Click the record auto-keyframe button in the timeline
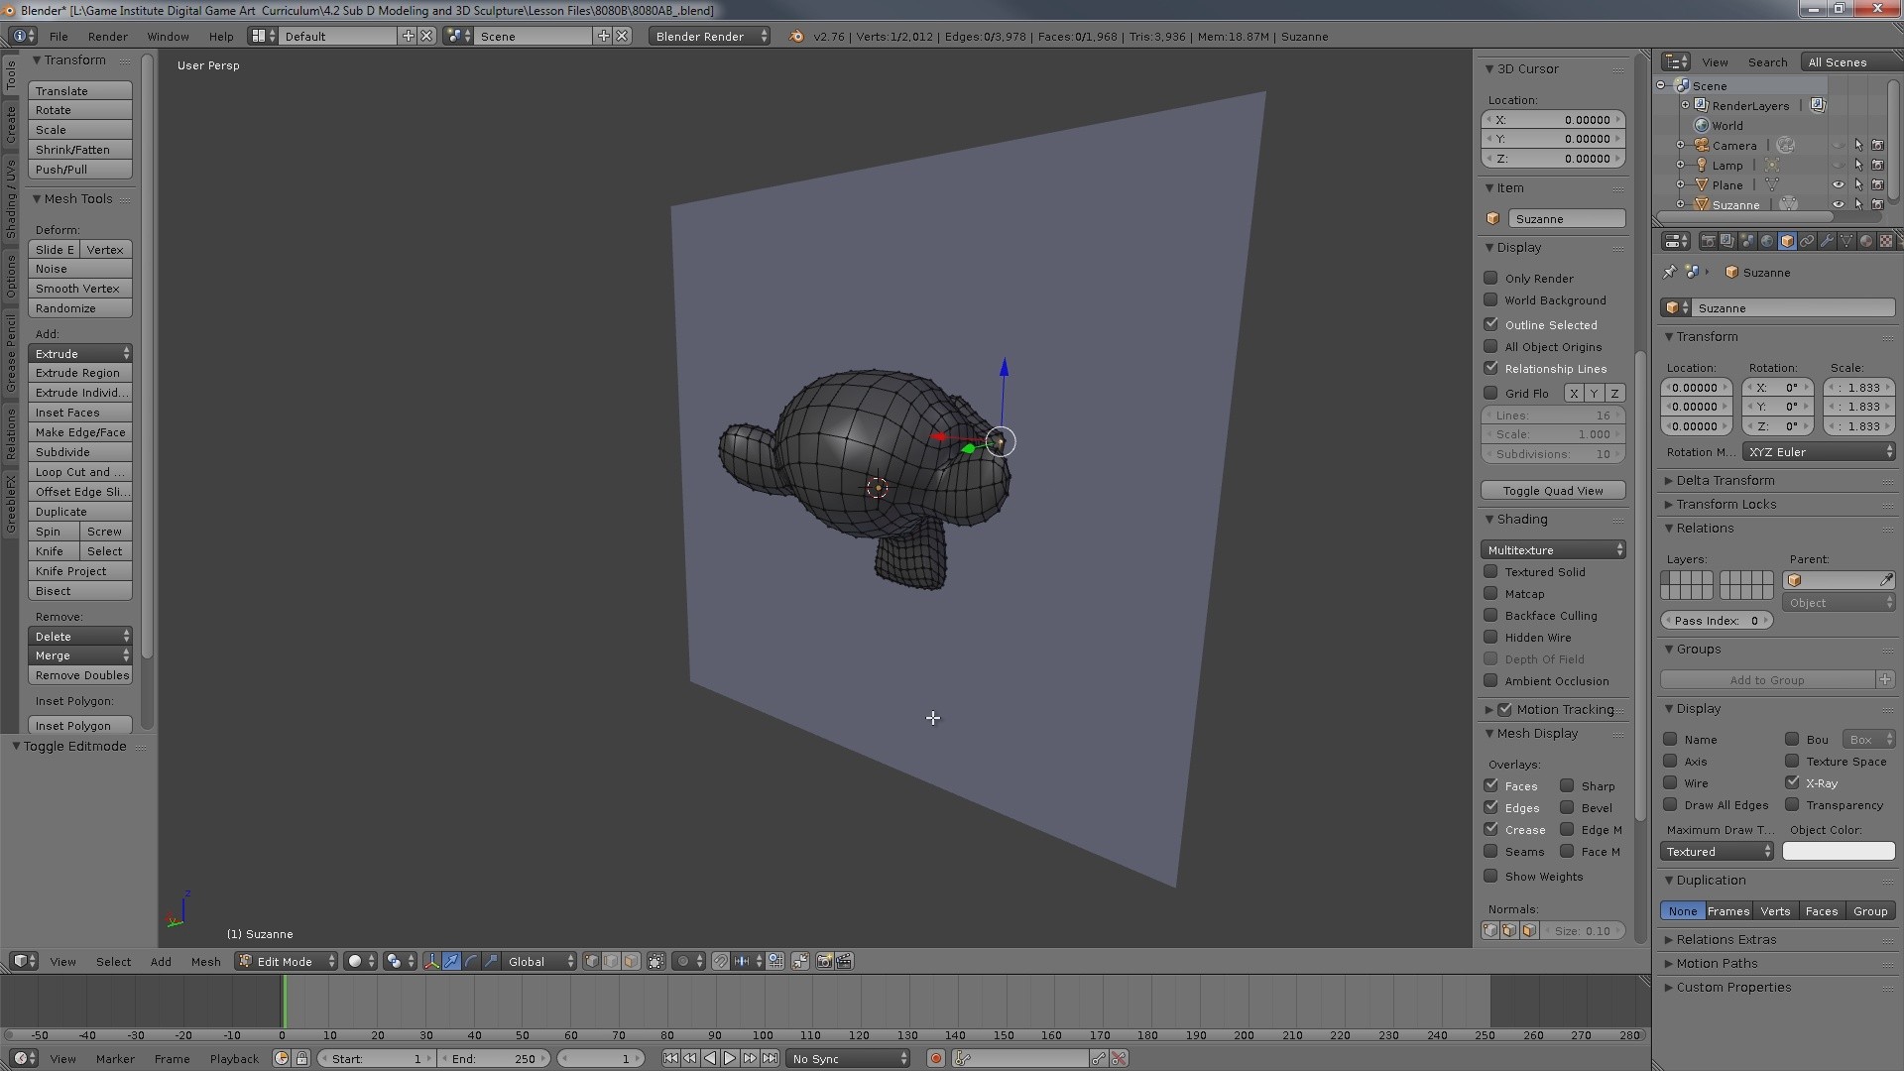Screen dimensions: 1904x1071 [x=935, y=1059]
